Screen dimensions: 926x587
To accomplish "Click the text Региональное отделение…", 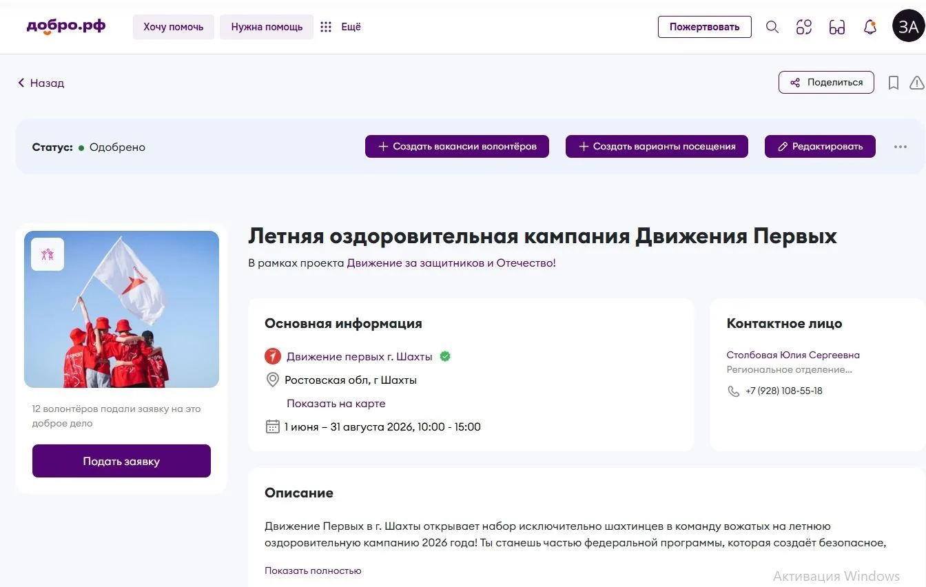I will point(790,370).
